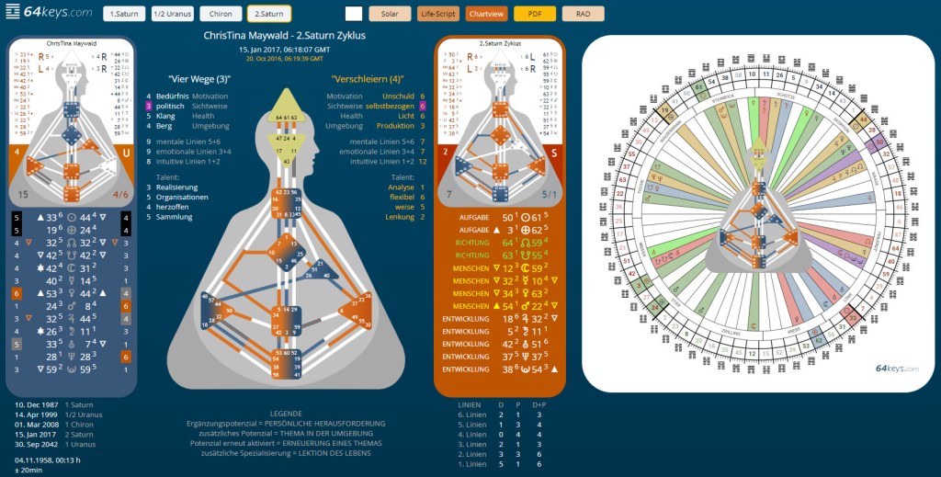
Task: Click the Sun symbol in the blue planet table
Action: click(72, 217)
